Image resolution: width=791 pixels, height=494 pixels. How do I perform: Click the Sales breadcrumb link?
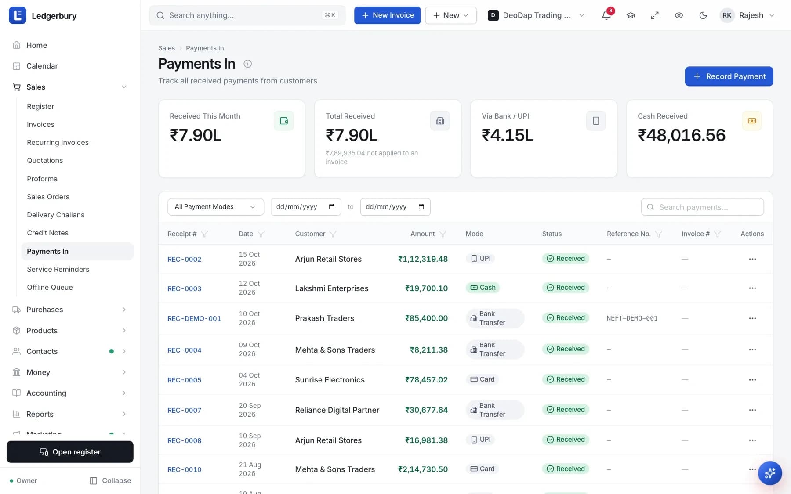point(167,48)
